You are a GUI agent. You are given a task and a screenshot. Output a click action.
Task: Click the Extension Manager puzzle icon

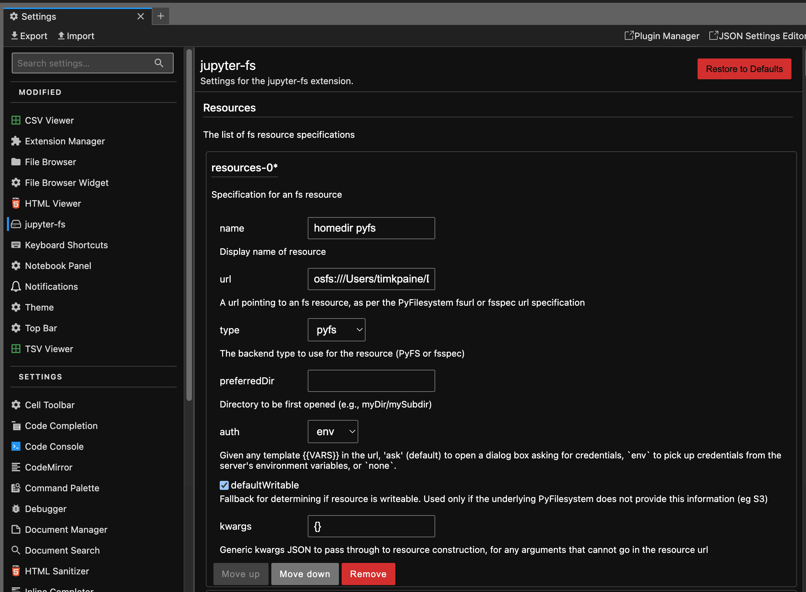(x=16, y=141)
